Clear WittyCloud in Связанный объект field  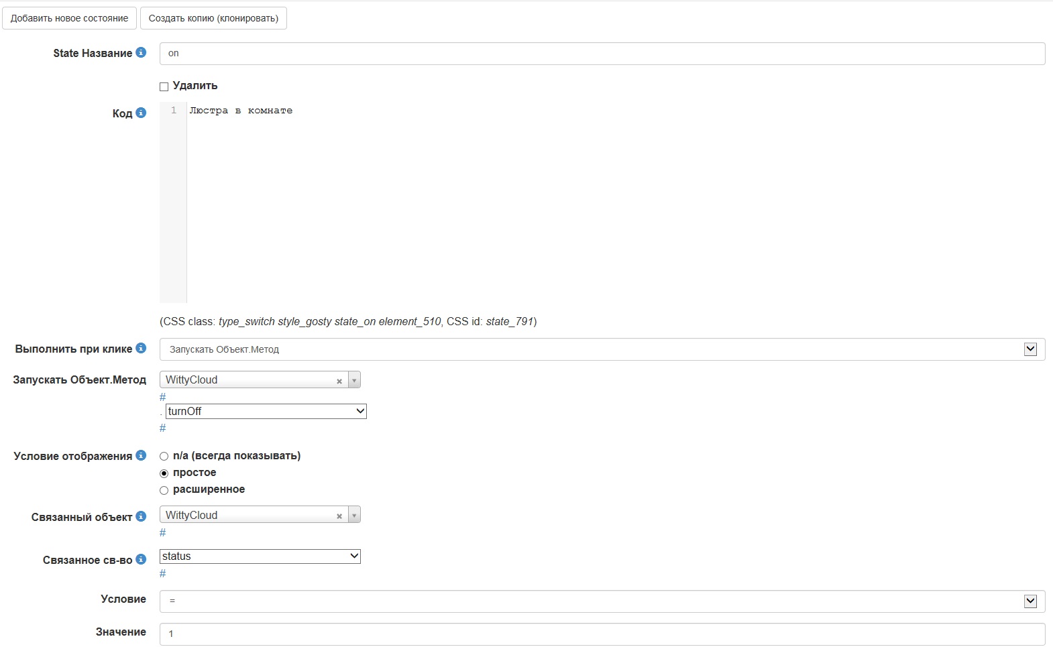tap(339, 516)
